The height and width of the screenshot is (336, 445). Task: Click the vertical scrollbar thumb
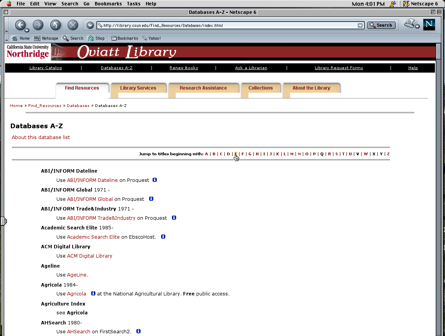point(438,51)
